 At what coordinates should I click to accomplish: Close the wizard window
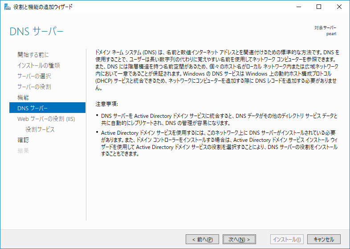(339, 7)
